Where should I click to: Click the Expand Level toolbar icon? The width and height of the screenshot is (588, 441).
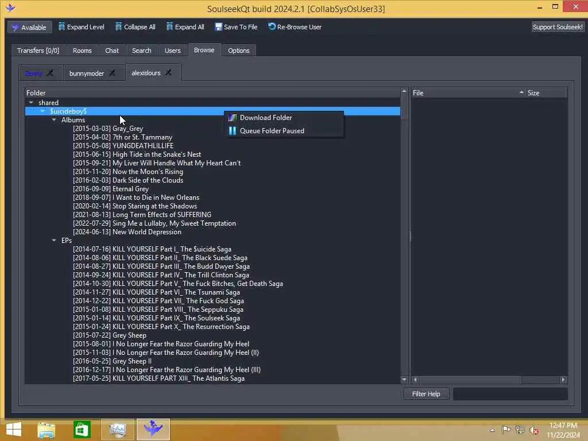click(61, 26)
